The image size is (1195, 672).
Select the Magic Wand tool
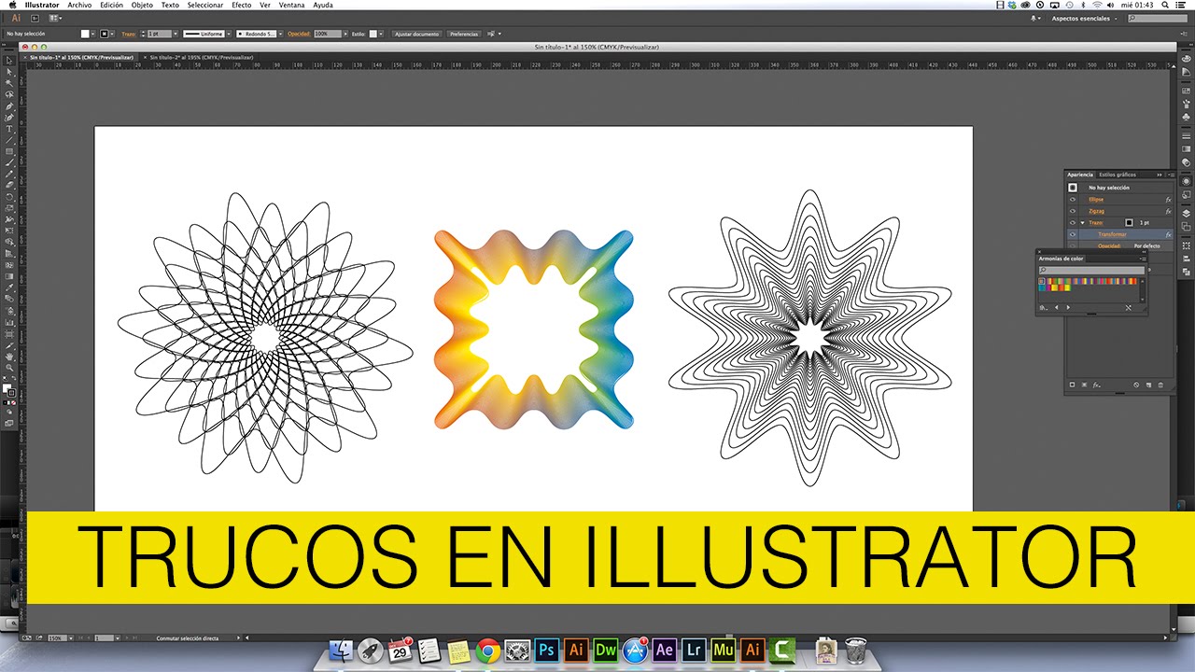tap(9, 83)
